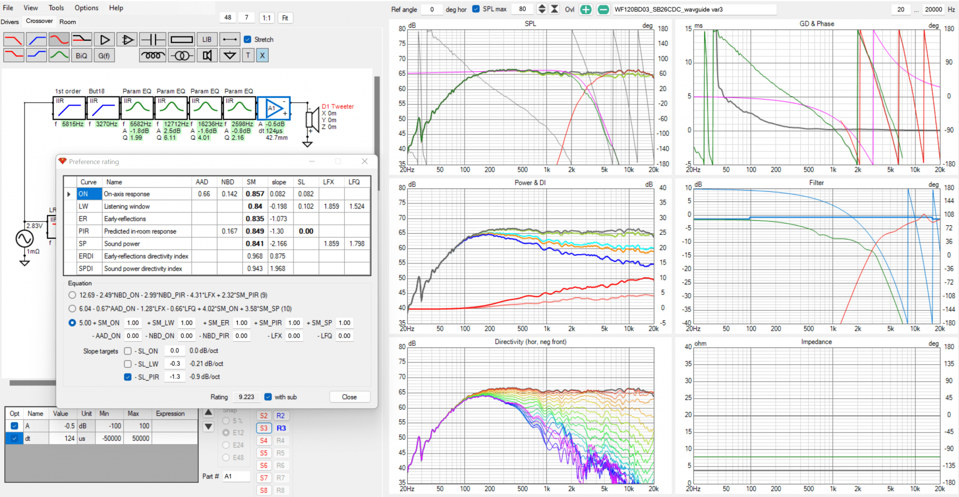959x497 pixels.
Task: Expand the ON row arrow in rating table
Action: [x=69, y=194]
